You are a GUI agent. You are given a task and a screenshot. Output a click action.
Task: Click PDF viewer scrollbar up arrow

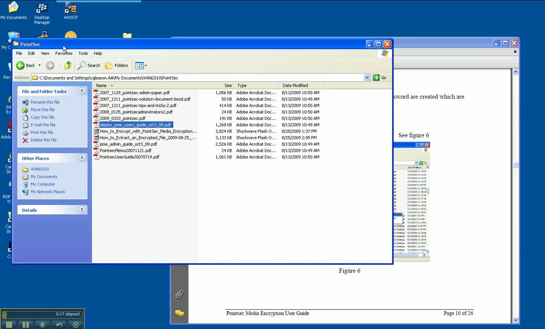pyautogui.click(x=515, y=72)
